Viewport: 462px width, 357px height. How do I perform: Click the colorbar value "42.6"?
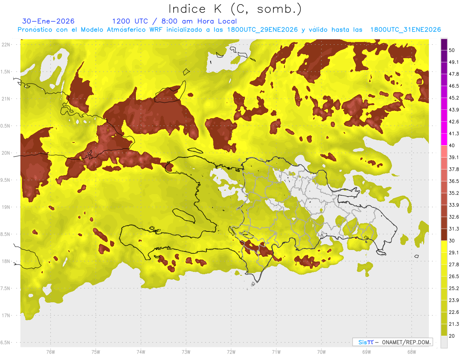[x=454, y=122]
